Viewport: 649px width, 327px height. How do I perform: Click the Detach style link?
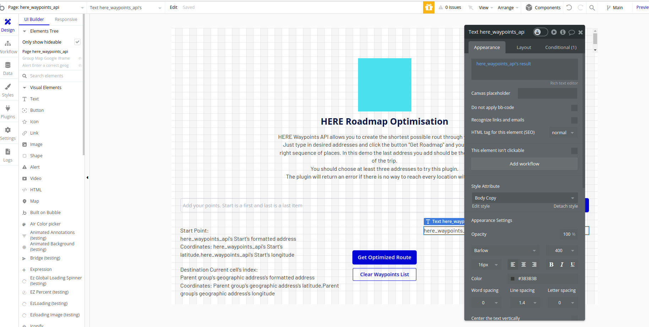(566, 206)
